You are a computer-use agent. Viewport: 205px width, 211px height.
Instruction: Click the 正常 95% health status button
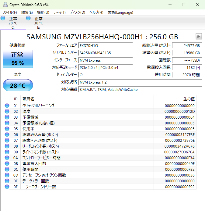pyautogui.click(x=17, y=59)
